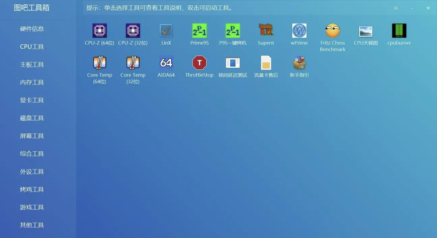
Task: Open the 显卡工具 sidebar category
Action: 32,100
